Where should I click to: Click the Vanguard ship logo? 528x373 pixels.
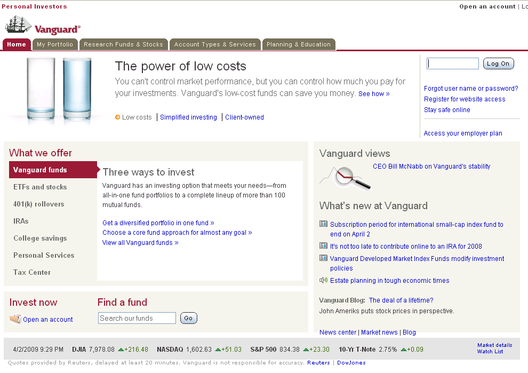pyautogui.click(x=43, y=25)
